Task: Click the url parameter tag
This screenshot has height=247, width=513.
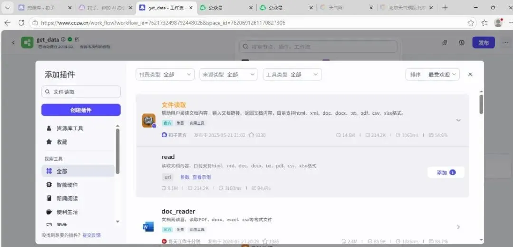Action: point(168,177)
